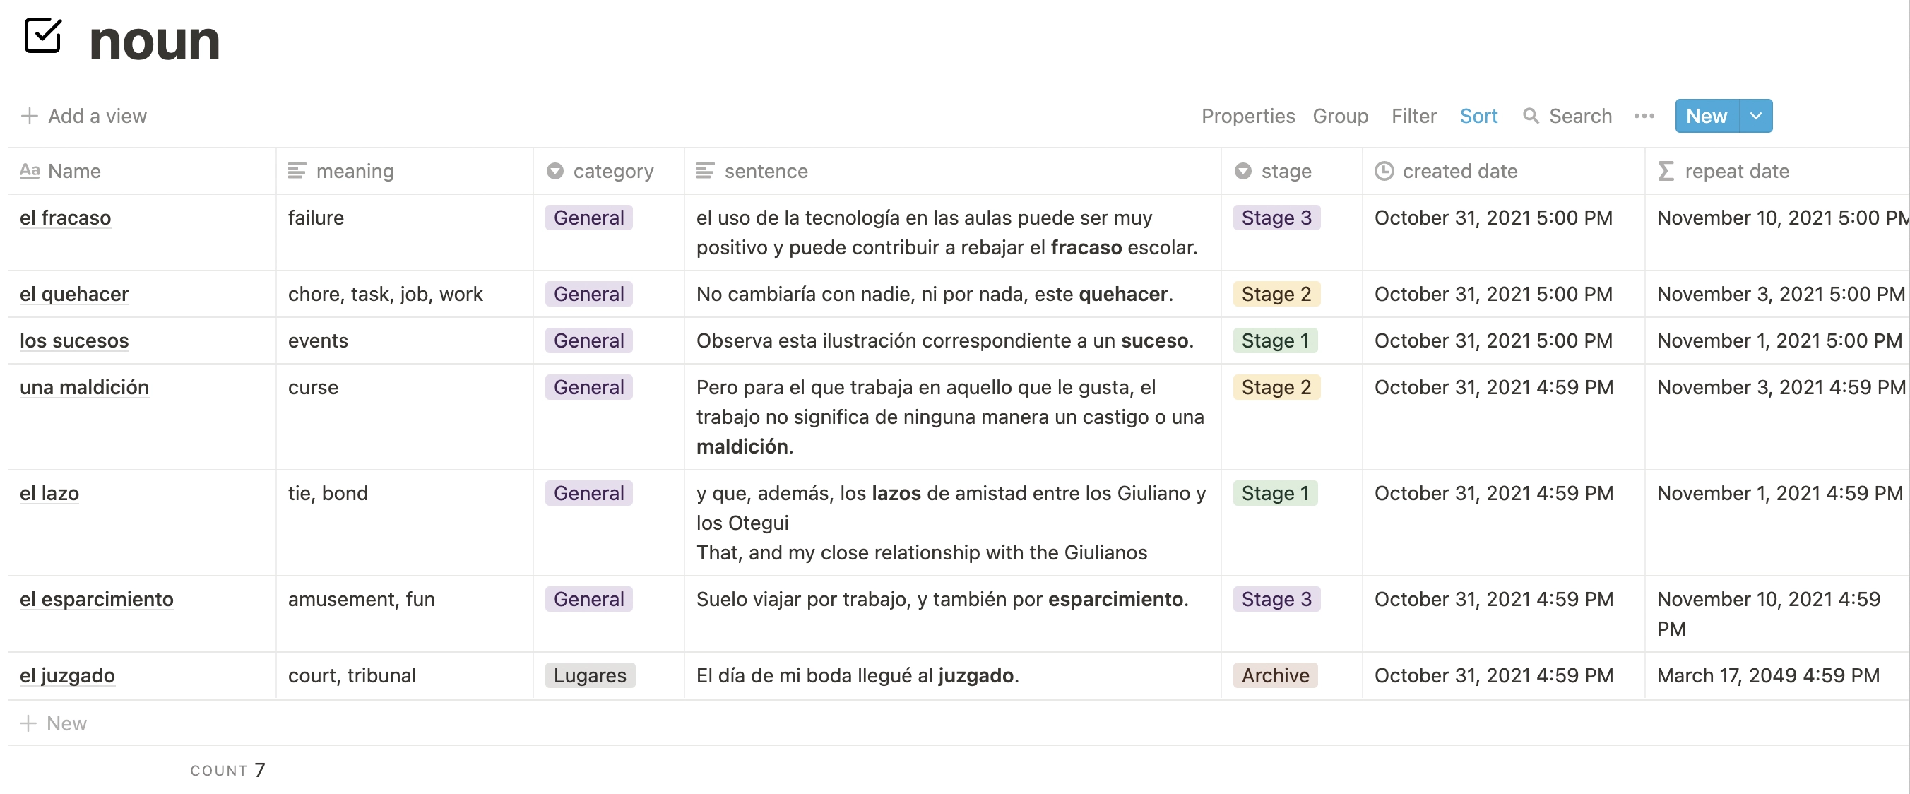Click the New button to add entry

pyautogui.click(x=1705, y=116)
